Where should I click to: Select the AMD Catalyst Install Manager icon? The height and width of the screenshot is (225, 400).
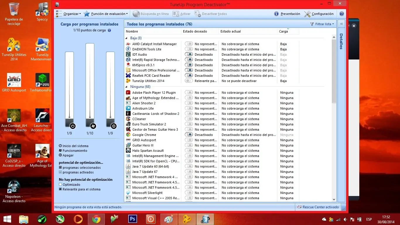pos(128,44)
